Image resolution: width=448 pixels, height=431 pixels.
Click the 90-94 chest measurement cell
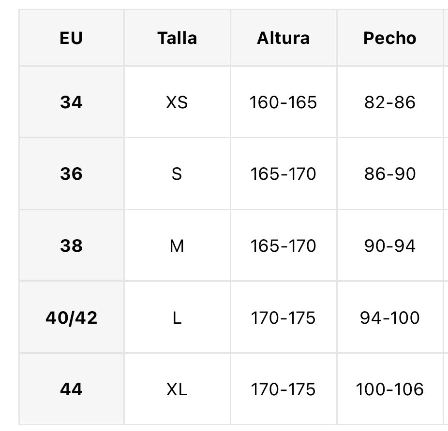tap(390, 245)
